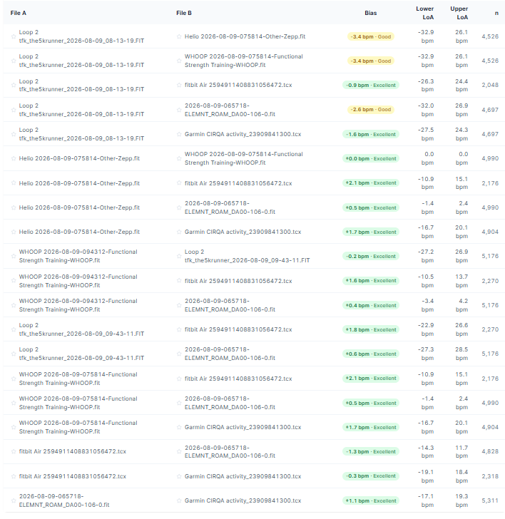
Task: Select the n value 2,048
Action: click(490, 85)
